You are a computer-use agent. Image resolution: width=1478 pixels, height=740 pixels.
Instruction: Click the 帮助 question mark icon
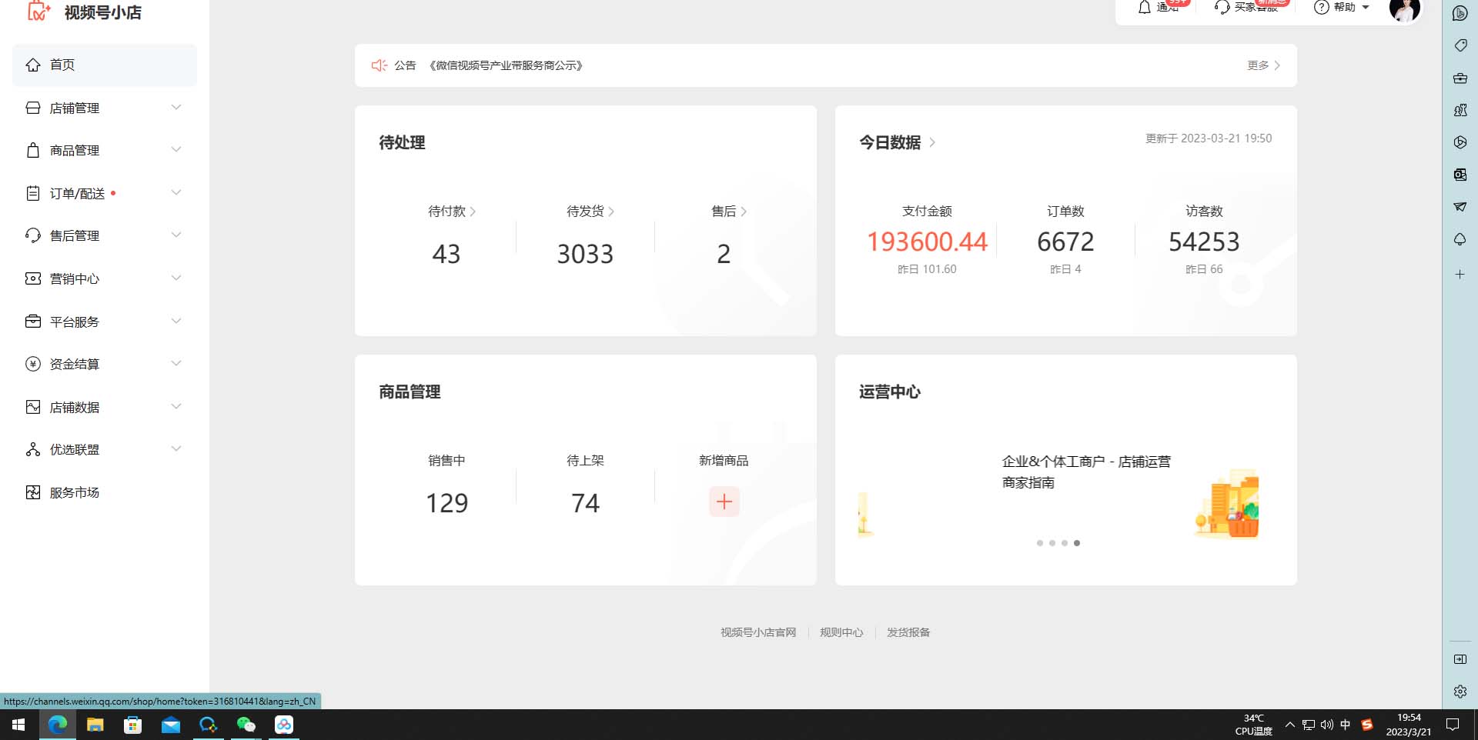[x=1321, y=7]
